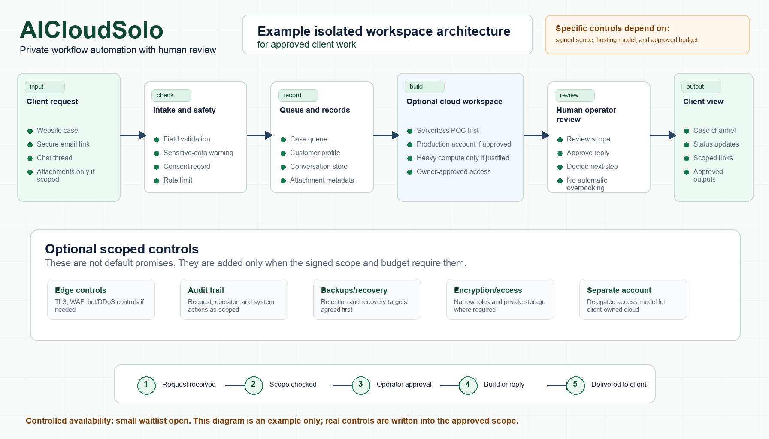This screenshot has width=769, height=439.
Task: Click 'Scope checked' step label
Action: [293, 385]
